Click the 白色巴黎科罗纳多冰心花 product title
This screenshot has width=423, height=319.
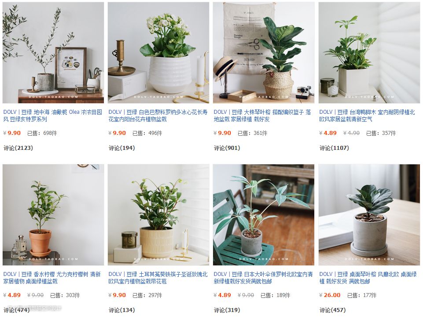click(x=158, y=116)
